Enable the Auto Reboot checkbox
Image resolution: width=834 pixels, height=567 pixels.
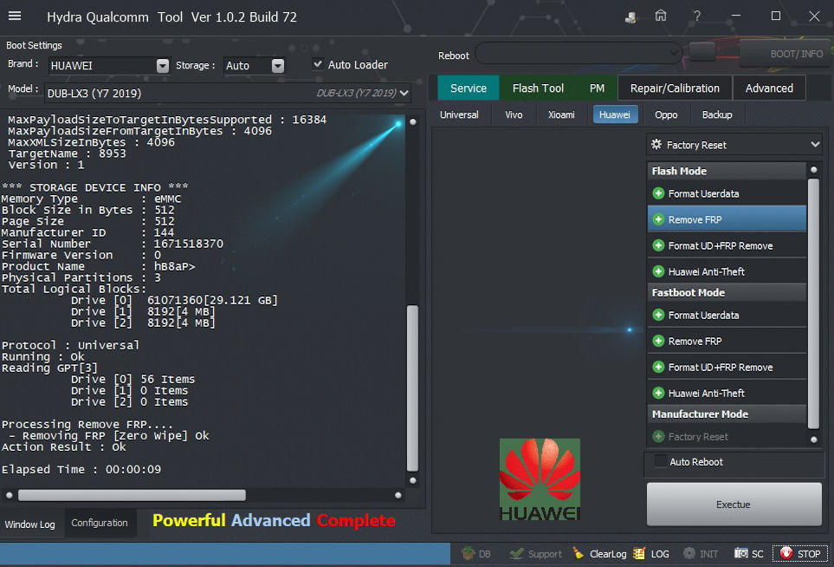[660, 461]
